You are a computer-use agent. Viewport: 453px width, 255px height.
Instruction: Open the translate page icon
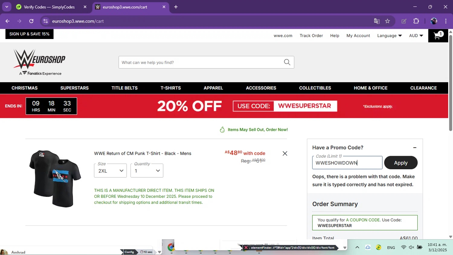click(x=377, y=21)
